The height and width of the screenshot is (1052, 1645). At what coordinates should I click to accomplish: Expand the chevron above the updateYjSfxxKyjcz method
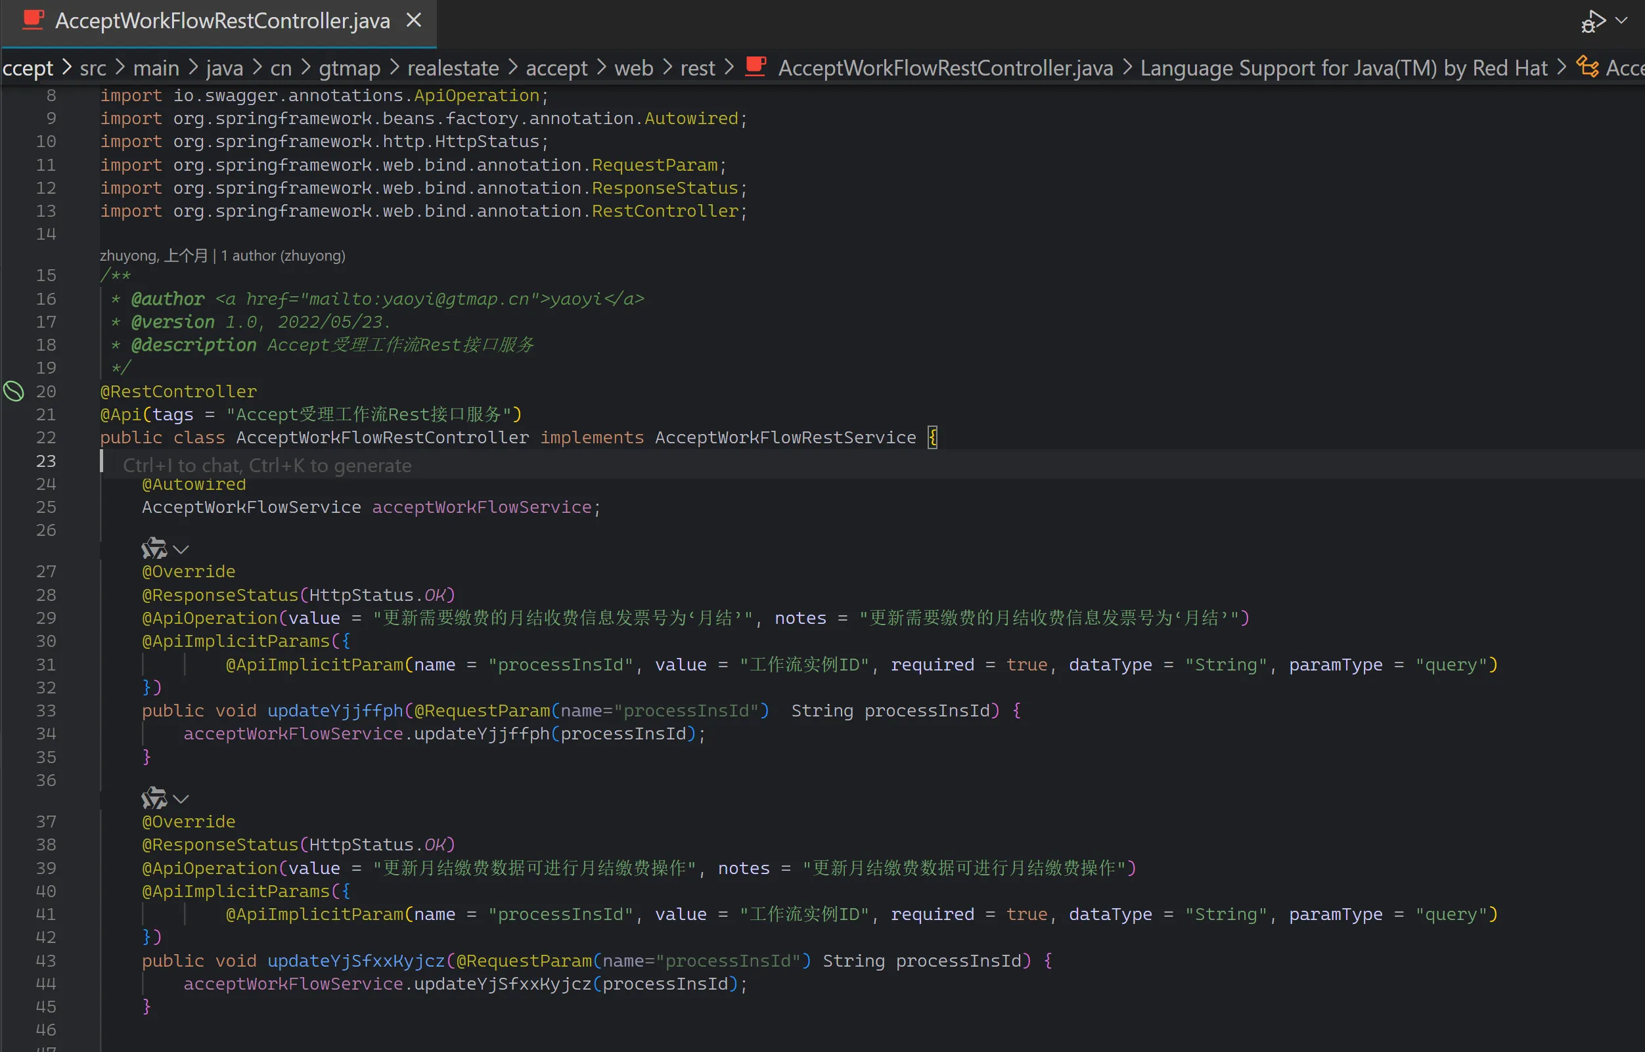(x=181, y=799)
